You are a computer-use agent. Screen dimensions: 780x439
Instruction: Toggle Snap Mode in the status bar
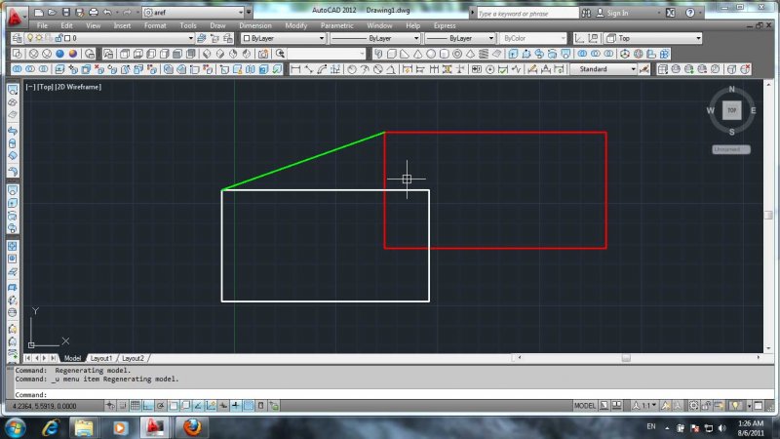coord(123,406)
